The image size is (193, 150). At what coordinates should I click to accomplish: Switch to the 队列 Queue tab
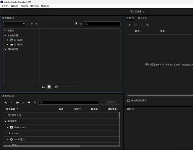(129, 18)
